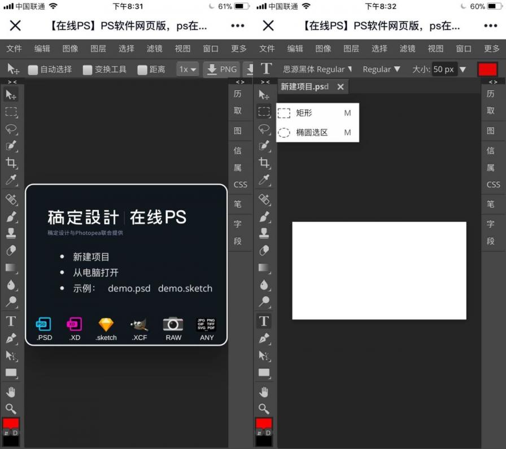Image resolution: width=506 pixels, height=449 pixels.
Task: Select the Brush tool in left screenshot
Action: pyautogui.click(x=11, y=216)
